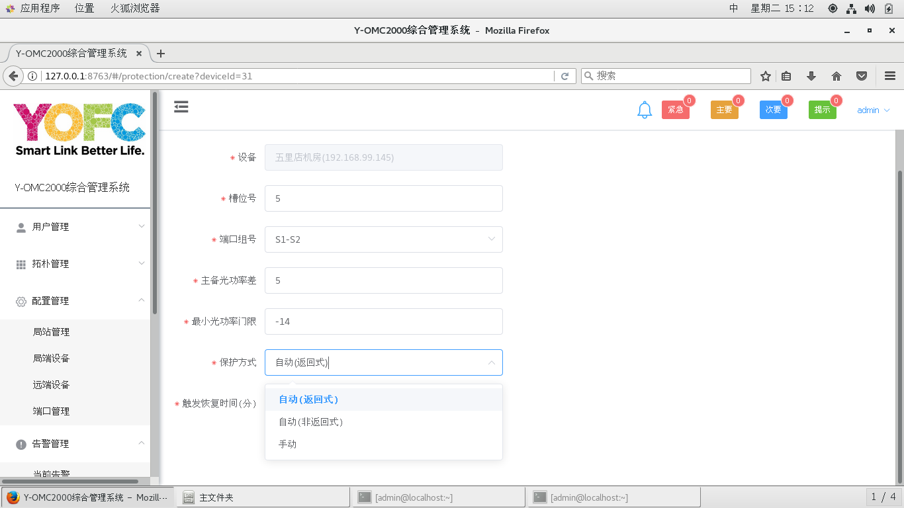This screenshot has width=904, height=508.
Task: Open the 应用程序 system menu
Action: tap(39, 8)
